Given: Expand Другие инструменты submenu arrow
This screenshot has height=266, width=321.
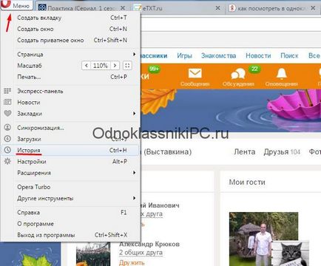Looking at the screenshot, I should (x=134, y=198).
